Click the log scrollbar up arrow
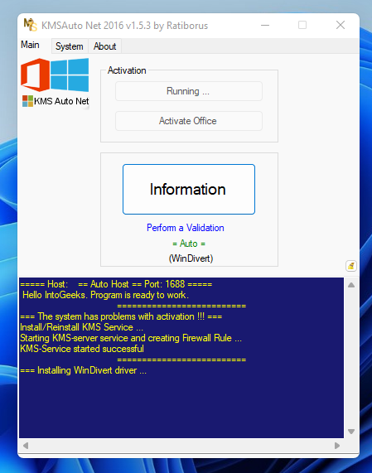 click(351, 285)
